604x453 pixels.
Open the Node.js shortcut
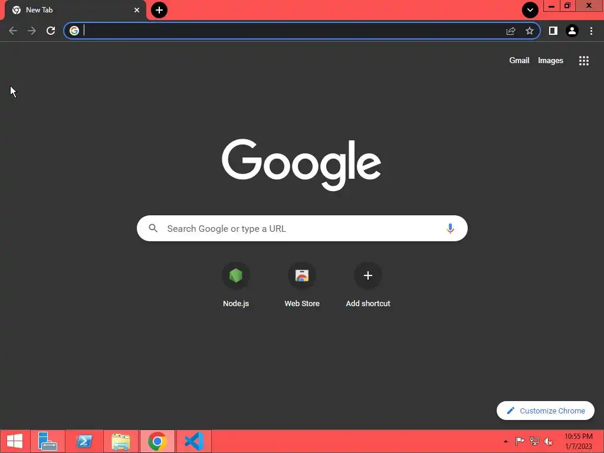coord(236,285)
